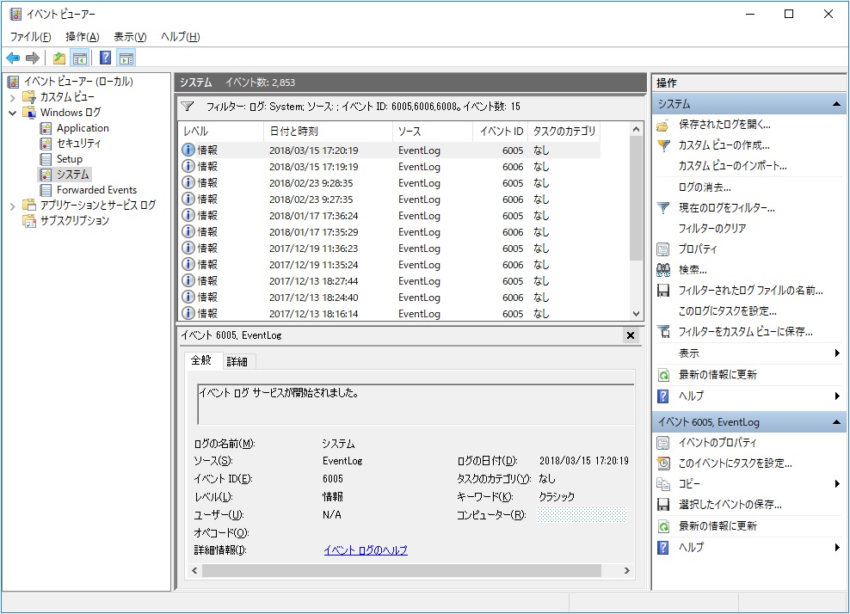Close the event preview pane with X
This screenshot has height=614, width=850.
pyautogui.click(x=631, y=335)
